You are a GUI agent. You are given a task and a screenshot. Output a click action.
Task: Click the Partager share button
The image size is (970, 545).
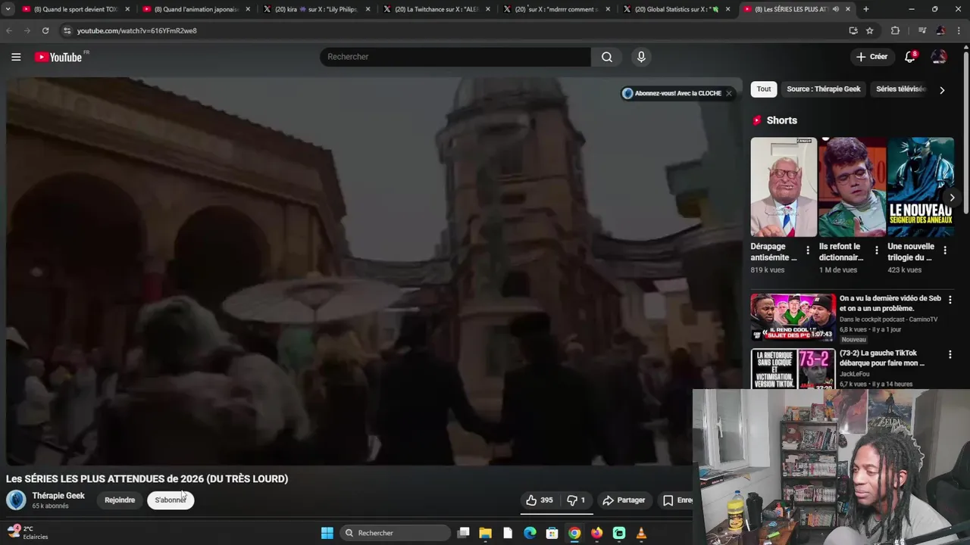pyautogui.click(x=624, y=500)
